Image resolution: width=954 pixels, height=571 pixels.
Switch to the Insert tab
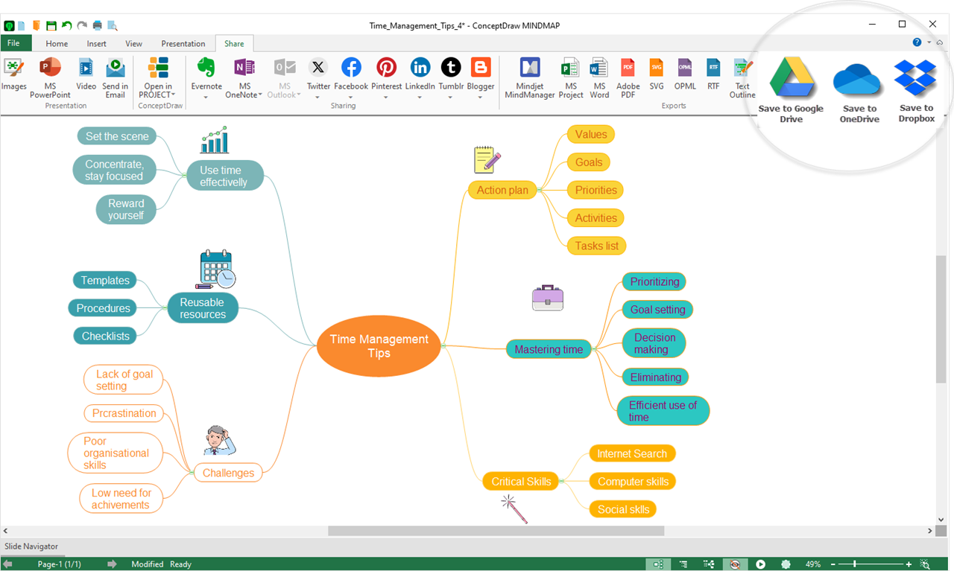[97, 44]
